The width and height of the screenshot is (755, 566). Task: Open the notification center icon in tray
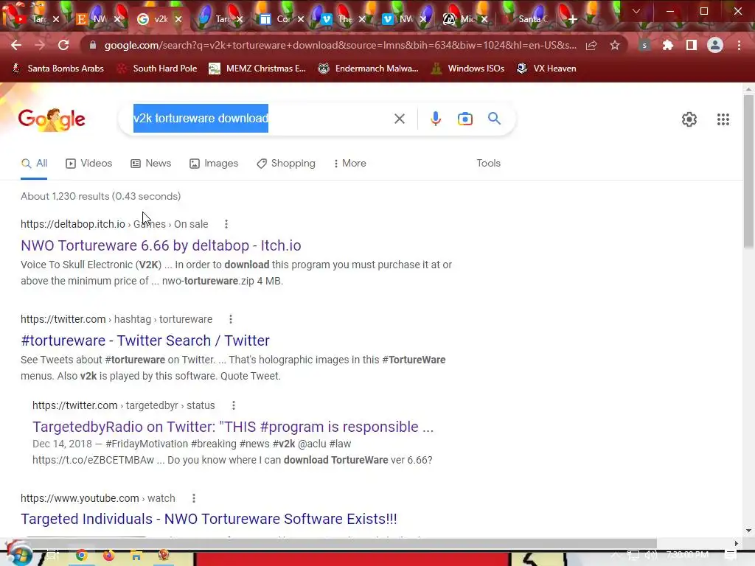pyautogui.click(x=731, y=555)
